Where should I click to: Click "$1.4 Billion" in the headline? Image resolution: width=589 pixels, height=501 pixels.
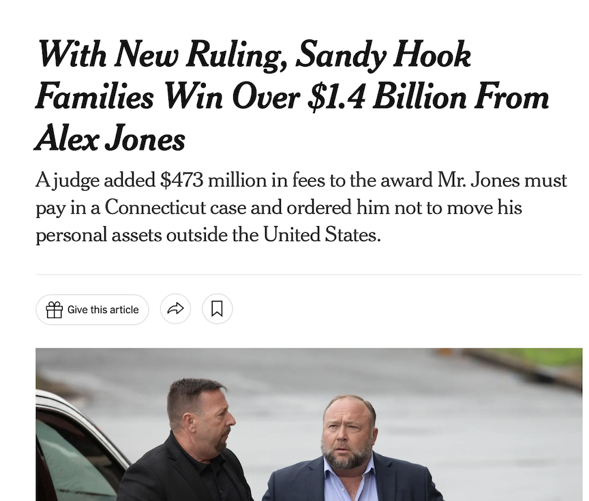pyautogui.click(x=387, y=97)
